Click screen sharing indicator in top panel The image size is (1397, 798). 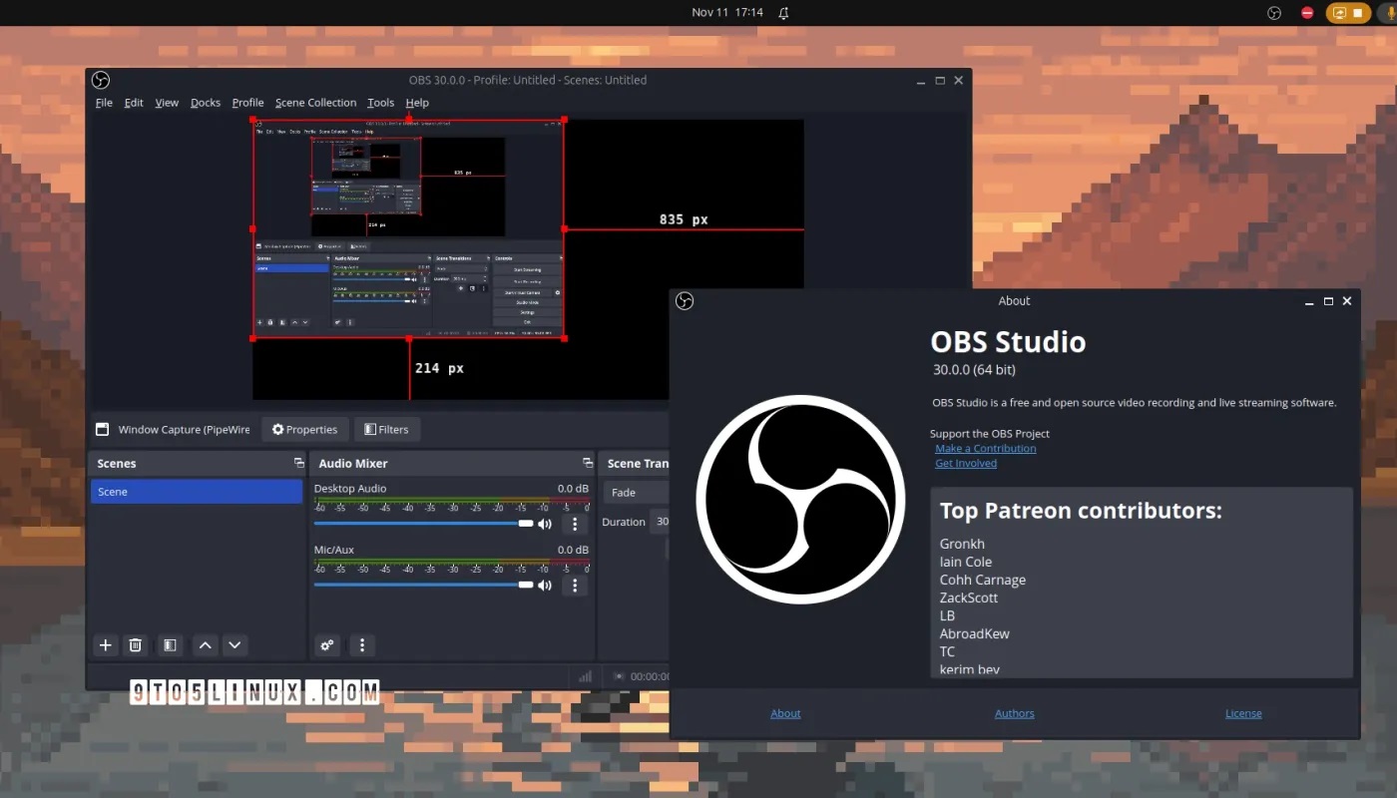coord(1340,13)
